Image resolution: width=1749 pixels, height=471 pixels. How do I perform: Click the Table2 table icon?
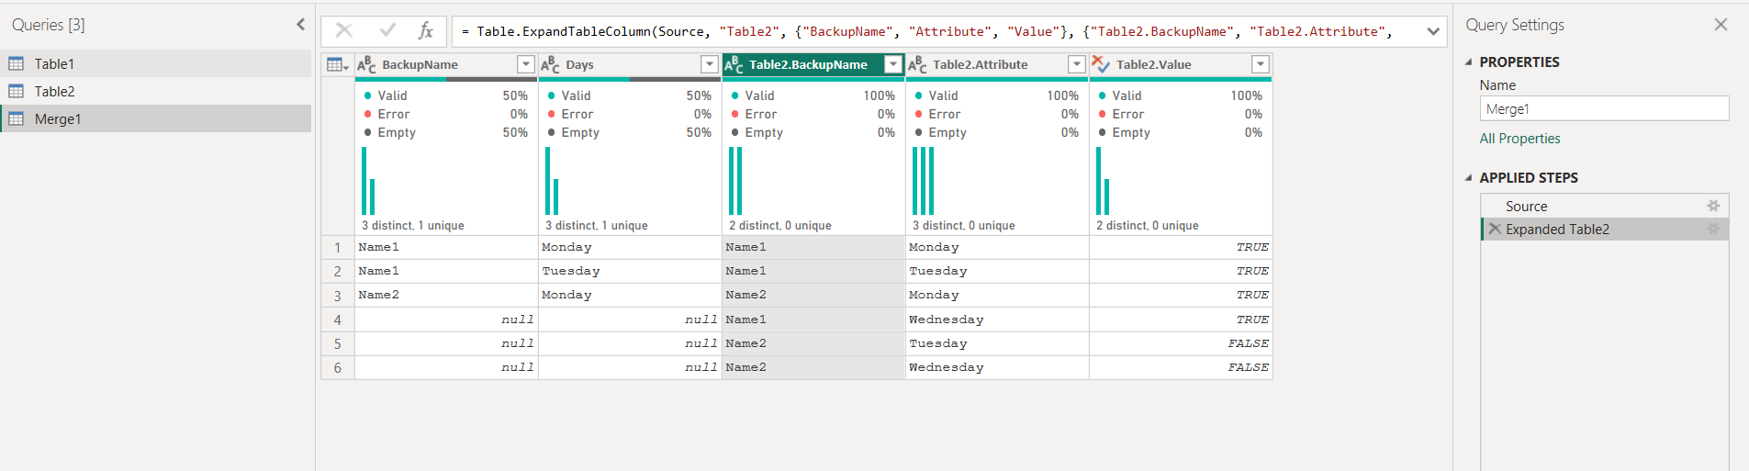pos(17,91)
